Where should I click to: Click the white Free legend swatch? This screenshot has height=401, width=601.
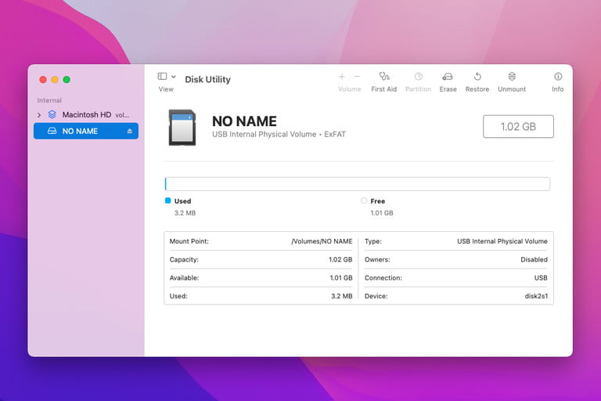[x=364, y=201]
